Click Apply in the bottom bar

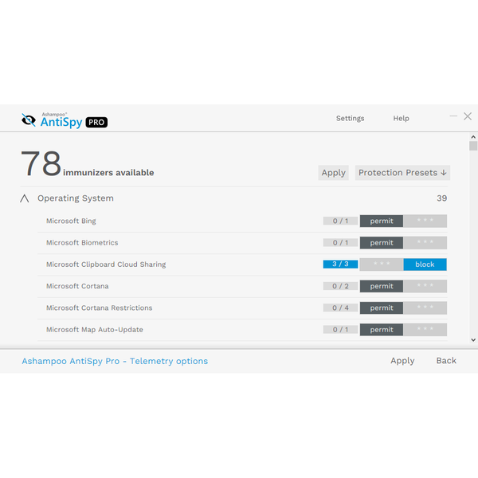pos(402,361)
